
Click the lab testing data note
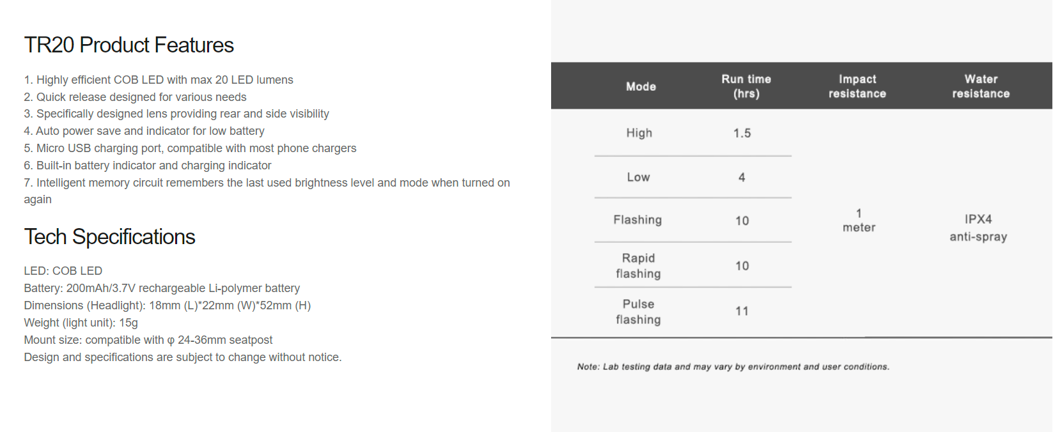click(x=733, y=367)
